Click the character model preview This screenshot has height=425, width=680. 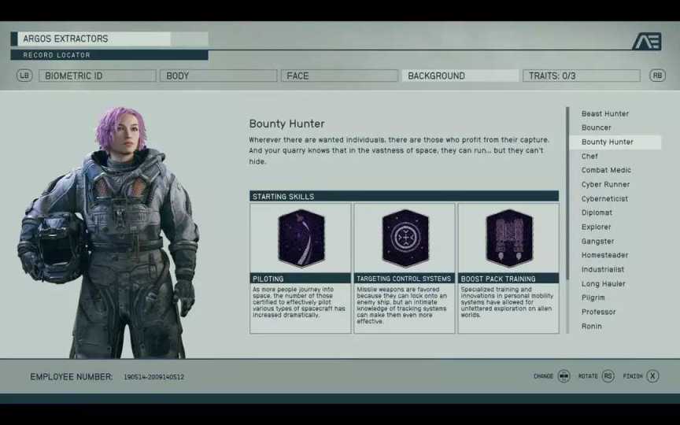(109, 233)
